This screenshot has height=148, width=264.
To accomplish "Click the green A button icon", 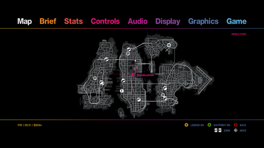I will pyautogui.click(x=209, y=125).
